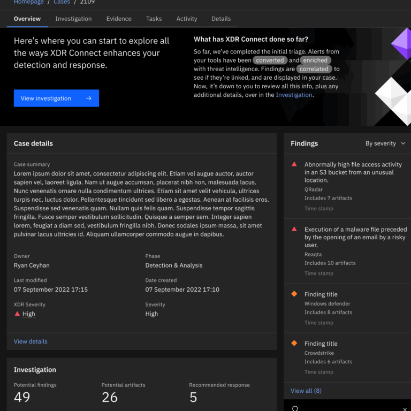The height and width of the screenshot is (411, 411).
Task: Click the arrow icon on View investigation
Action: click(89, 98)
